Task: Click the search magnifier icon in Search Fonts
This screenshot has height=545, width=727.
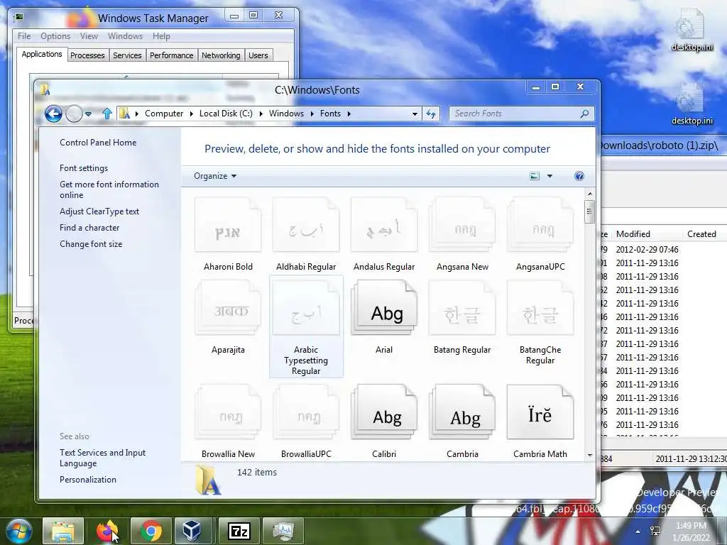Action: coord(585,114)
